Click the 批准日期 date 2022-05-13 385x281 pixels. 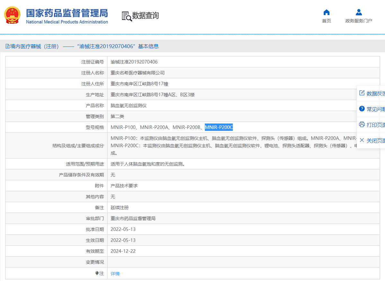tap(123, 229)
